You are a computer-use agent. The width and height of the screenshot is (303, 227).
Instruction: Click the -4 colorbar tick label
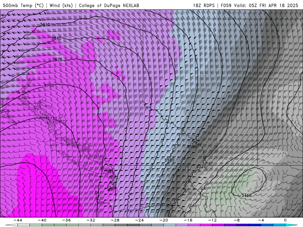[x=261, y=220]
